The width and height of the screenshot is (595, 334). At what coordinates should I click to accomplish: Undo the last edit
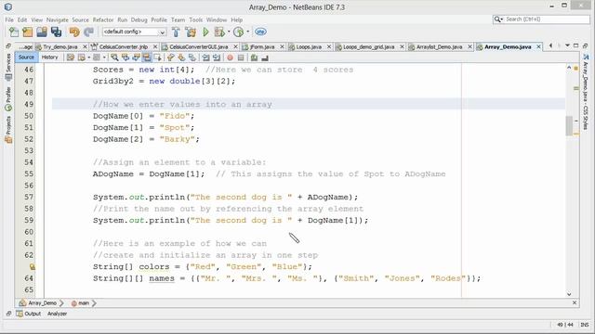click(74, 32)
